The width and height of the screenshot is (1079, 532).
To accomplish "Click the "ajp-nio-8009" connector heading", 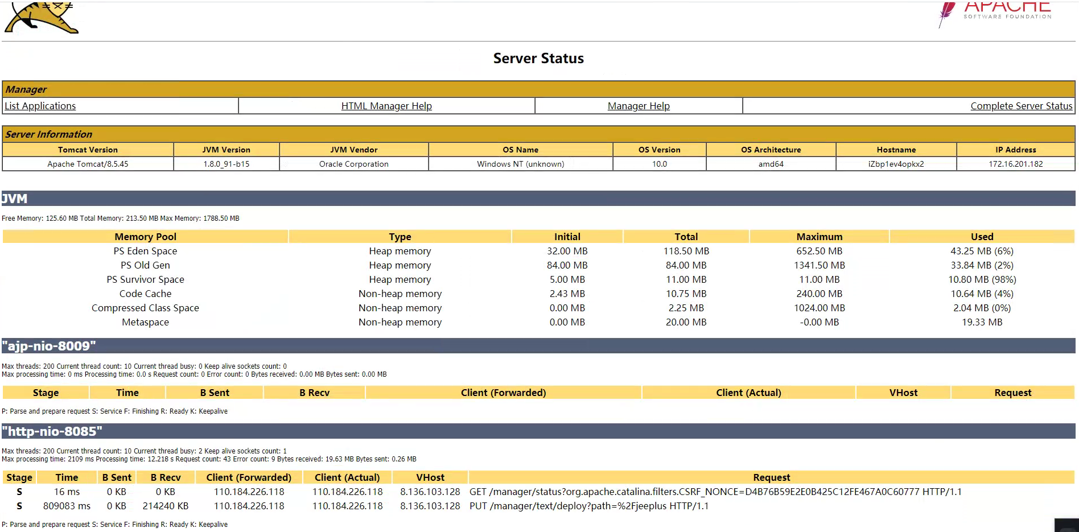I will click(x=538, y=346).
